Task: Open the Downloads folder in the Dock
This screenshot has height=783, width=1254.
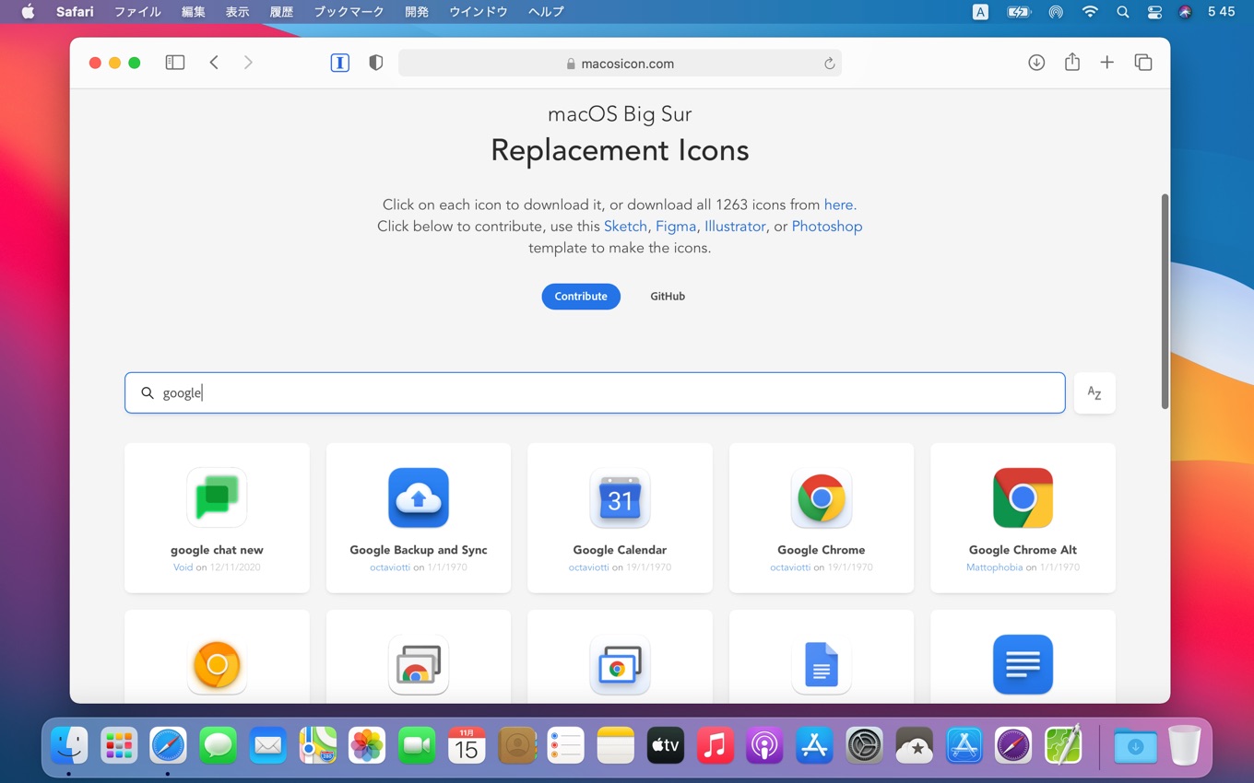Action: coord(1135,745)
